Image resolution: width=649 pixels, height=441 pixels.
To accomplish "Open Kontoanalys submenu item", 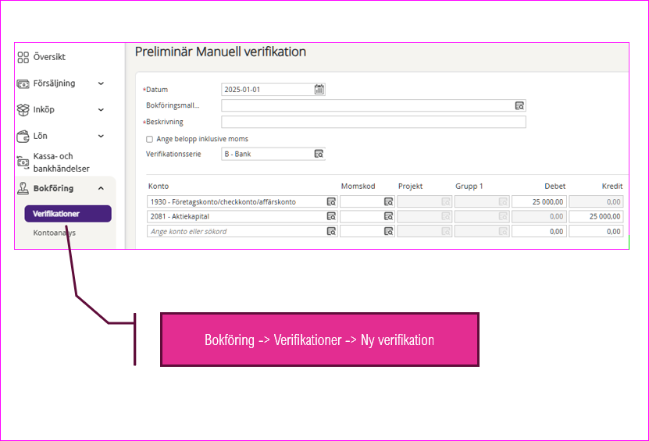I will click(54, 233).
